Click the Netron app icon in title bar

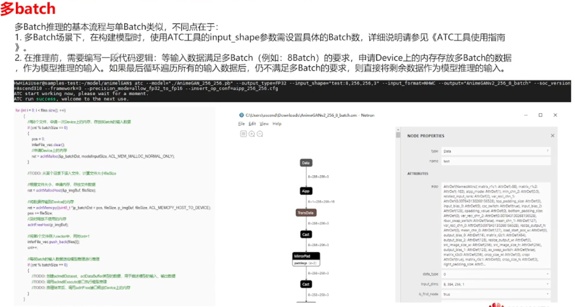coord(241,115)
